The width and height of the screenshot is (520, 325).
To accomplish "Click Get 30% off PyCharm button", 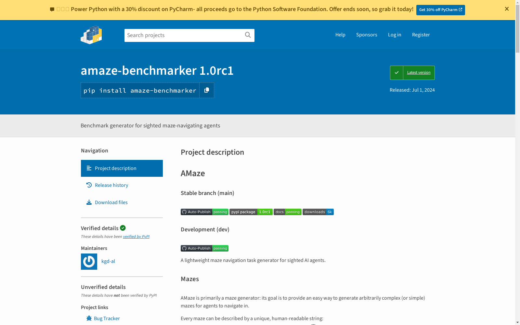I will [441, 10].
